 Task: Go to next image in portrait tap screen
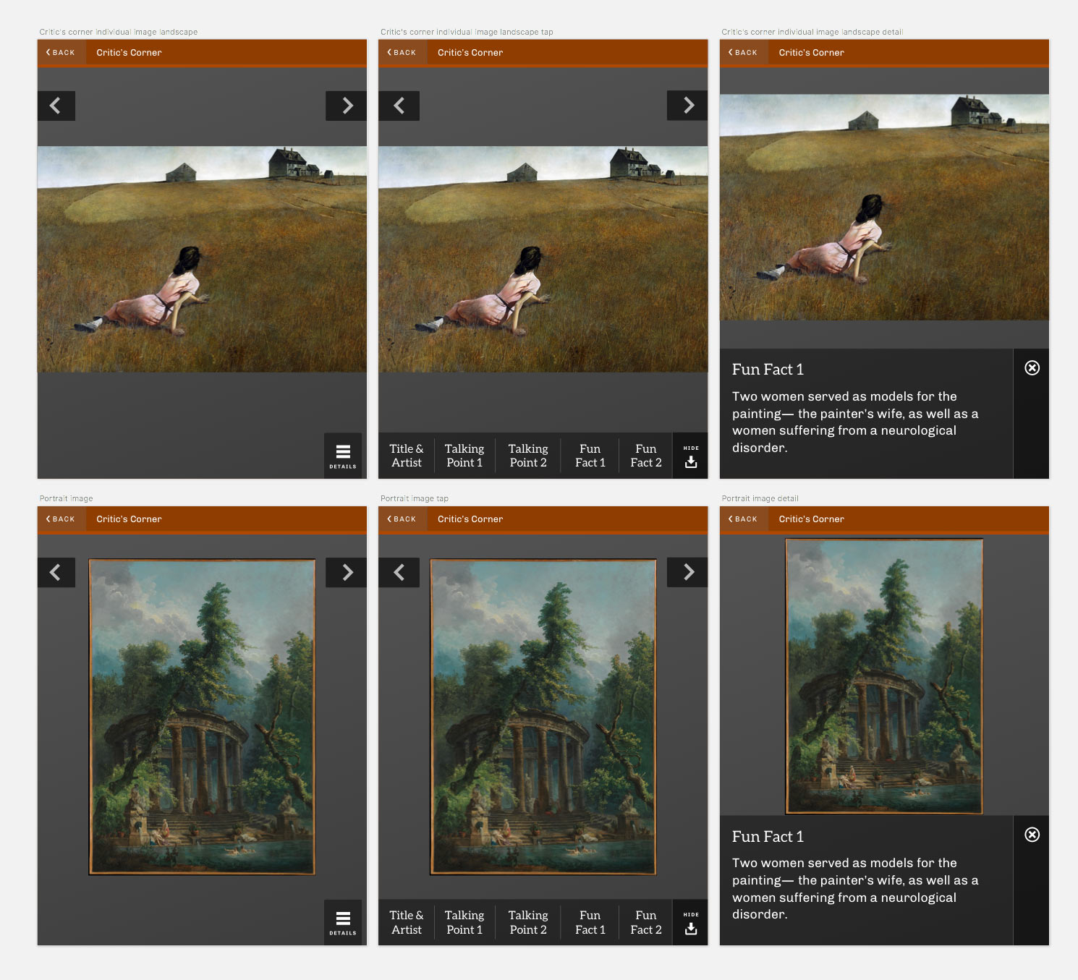coord(688,572)
